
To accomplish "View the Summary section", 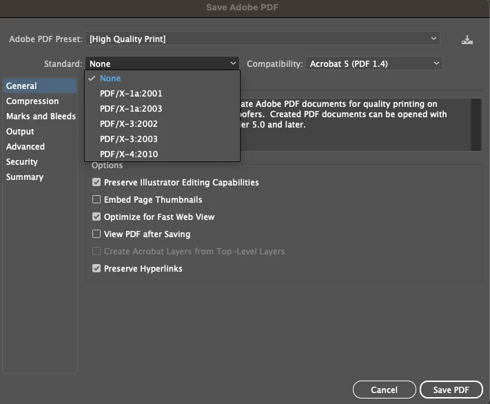I will coord(40,176).
